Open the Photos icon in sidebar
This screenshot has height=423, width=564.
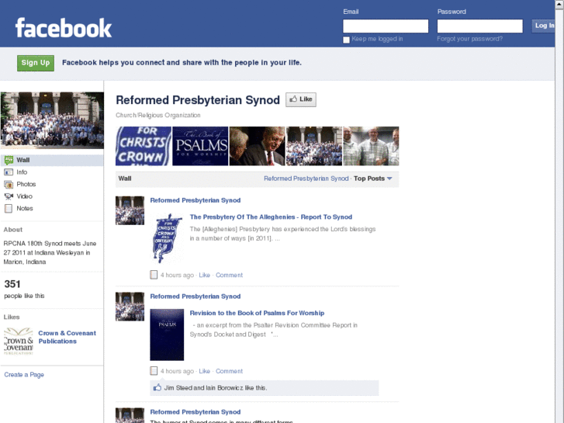tap(9, 184)
